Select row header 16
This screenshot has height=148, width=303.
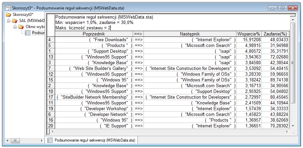(x=51, y=120)
